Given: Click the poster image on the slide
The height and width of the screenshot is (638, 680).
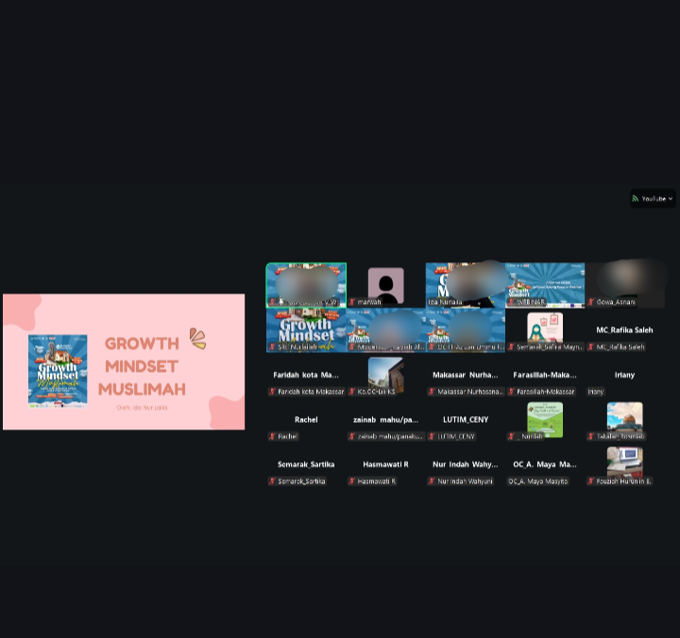Looking at the screenshot, I should [58, 371].
